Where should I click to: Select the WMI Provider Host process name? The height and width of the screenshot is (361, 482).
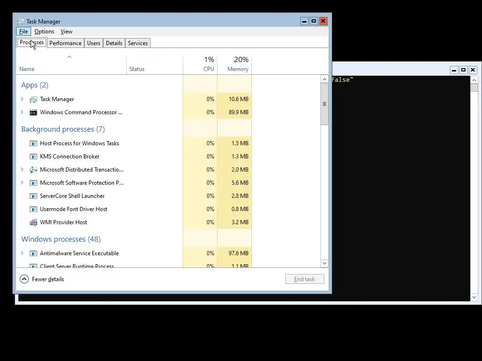tap(64, 222)
